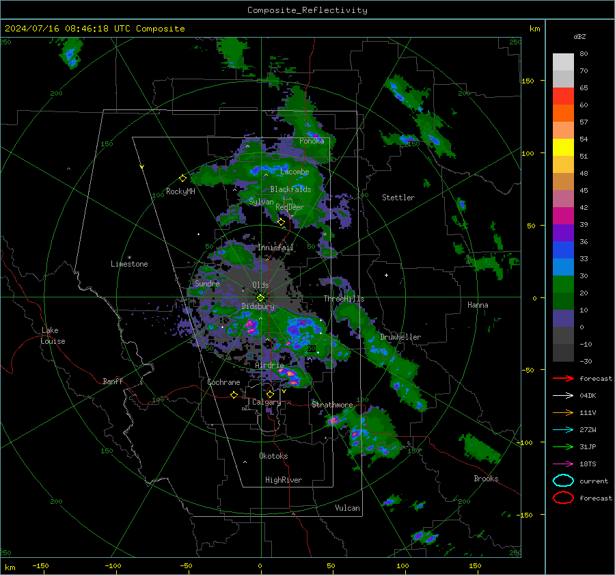Click the Airdrie city label
This screenshot has width=615, height=575.
click(x=269, y=365)
